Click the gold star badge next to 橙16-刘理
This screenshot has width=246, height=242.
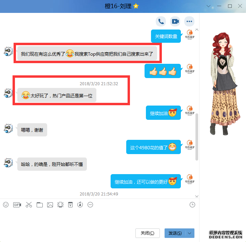point(136,6)
